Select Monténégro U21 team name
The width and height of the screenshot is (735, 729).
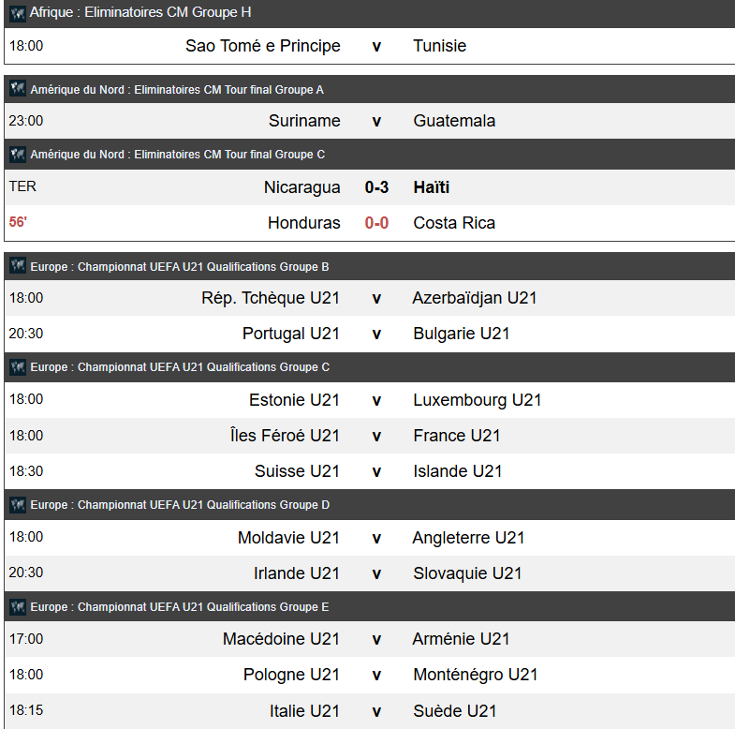point(476,675)
